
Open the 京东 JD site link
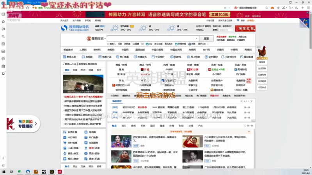(x=121, y=80)
